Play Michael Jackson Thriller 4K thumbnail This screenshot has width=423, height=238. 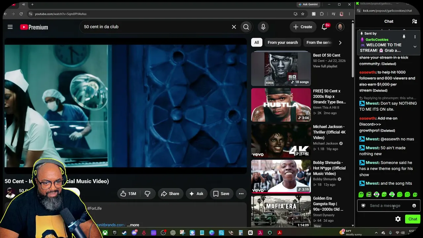tap(281, 140)
